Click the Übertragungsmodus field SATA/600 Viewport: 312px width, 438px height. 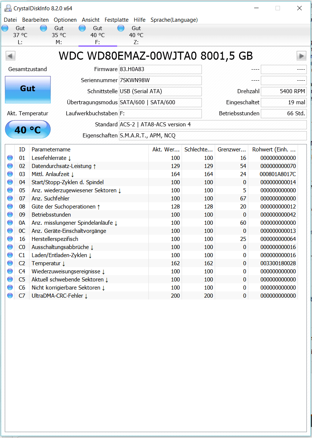[x=160, y=102]
